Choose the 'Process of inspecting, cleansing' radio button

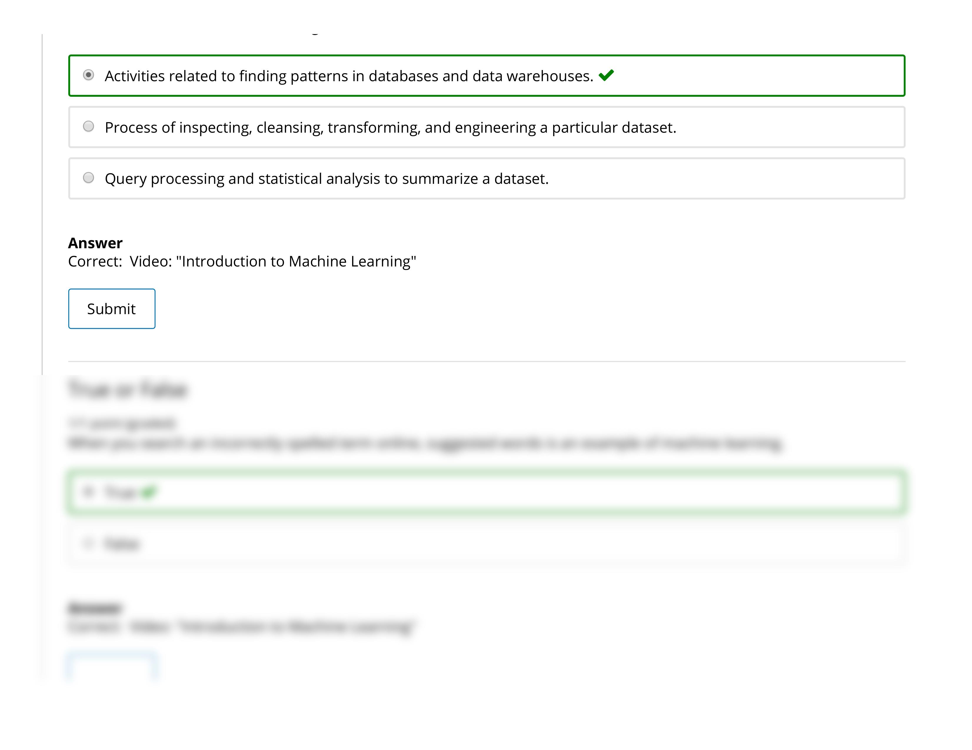(89, 127)
